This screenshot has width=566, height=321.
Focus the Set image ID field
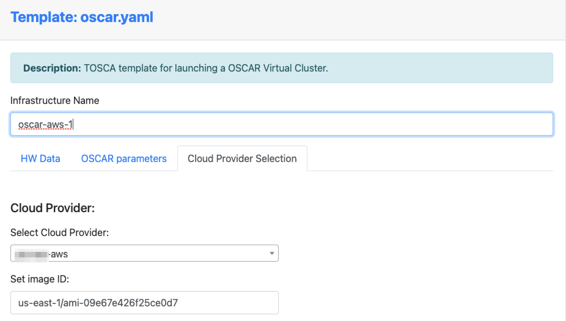(x=144, y=303)
